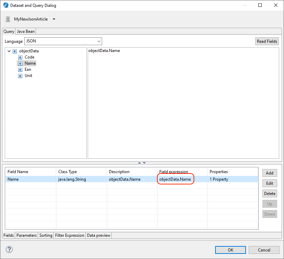Click the Add field button
The width and height of the screenshot is (284, 259).
(270, 173)
